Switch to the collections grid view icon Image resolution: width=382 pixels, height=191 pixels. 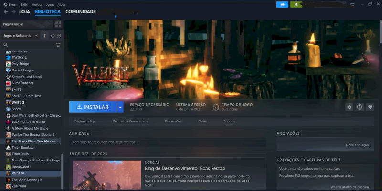pos(58,24)
